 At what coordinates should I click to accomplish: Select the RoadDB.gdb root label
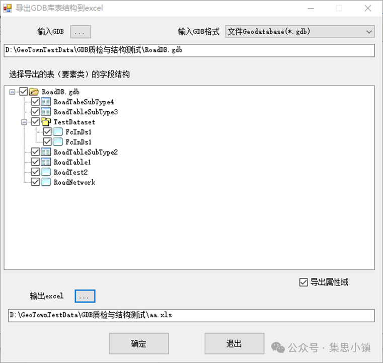tap(60, 92)
